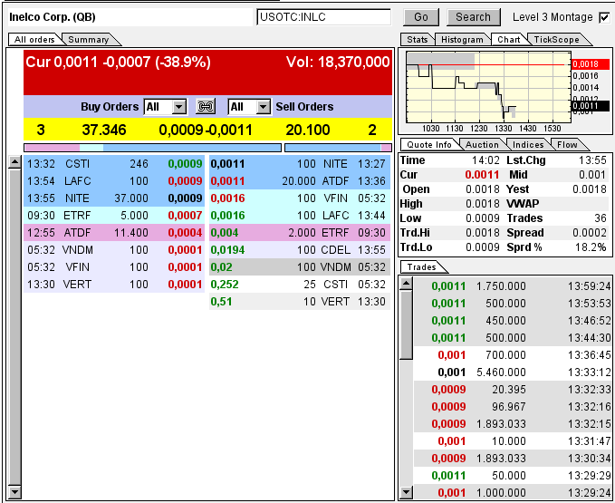Click the 0,0018 red chart price label
This screenshot has width=615, height=503.
pyautogui.click(x=591, y=64)
